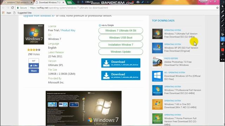The image size is (225, 126).
Task: Click the Windows 7 Home Premium thumbnail
Action: 157,119
